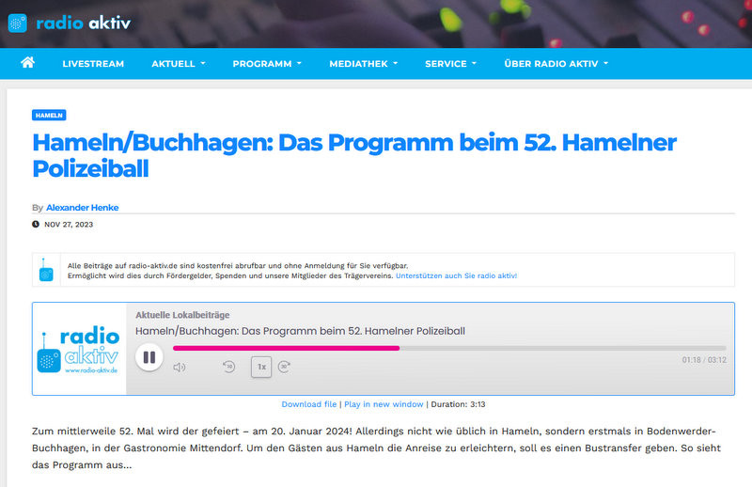Click the Nov 27, 2023 date
This screenshot has width=752, height=487.
(69, 225)
